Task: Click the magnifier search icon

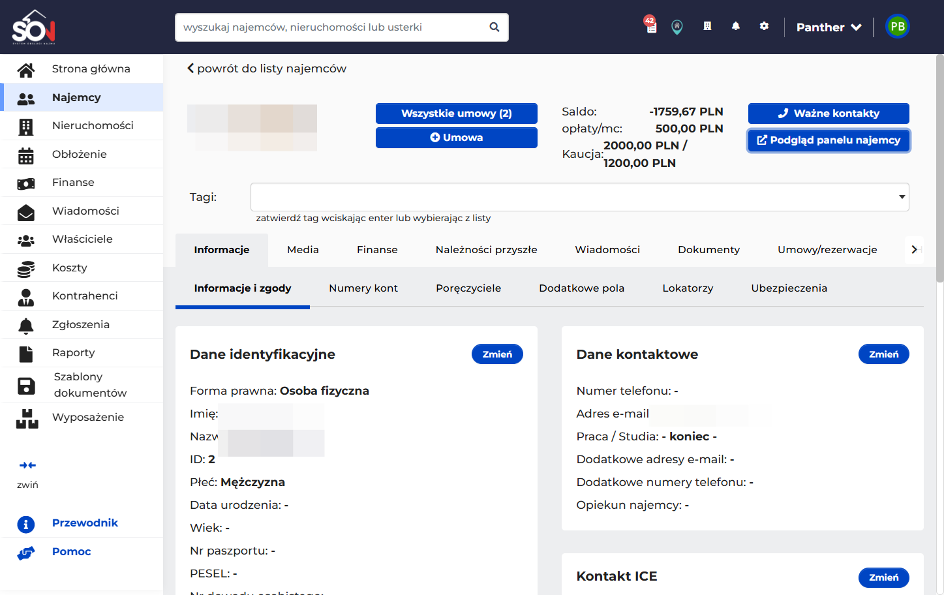Action: pyautogui.click(x=495, y=27)
